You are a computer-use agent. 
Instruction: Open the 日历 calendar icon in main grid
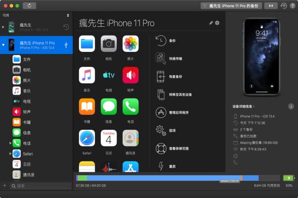[x=109, y=138]
